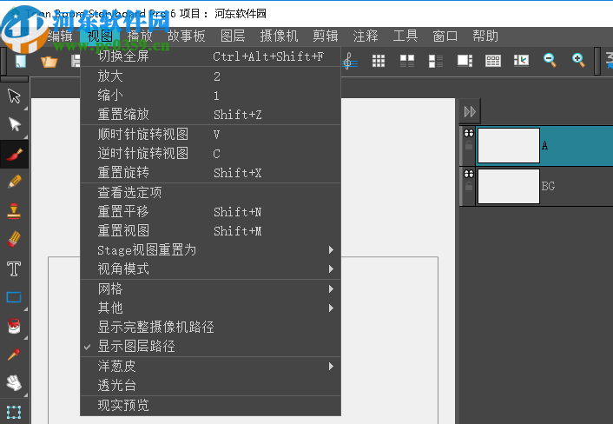Select the Pencil tool

click(15, 182)
